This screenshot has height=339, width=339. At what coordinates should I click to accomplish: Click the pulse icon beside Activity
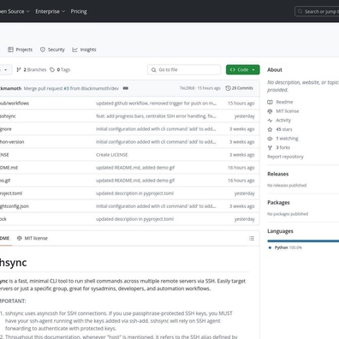pyautogui.click(x=270, y=120)
